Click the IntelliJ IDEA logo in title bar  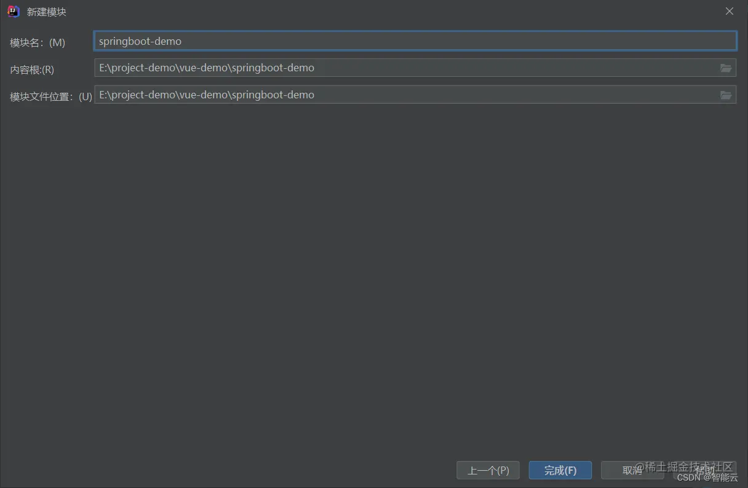coord(14,11)
